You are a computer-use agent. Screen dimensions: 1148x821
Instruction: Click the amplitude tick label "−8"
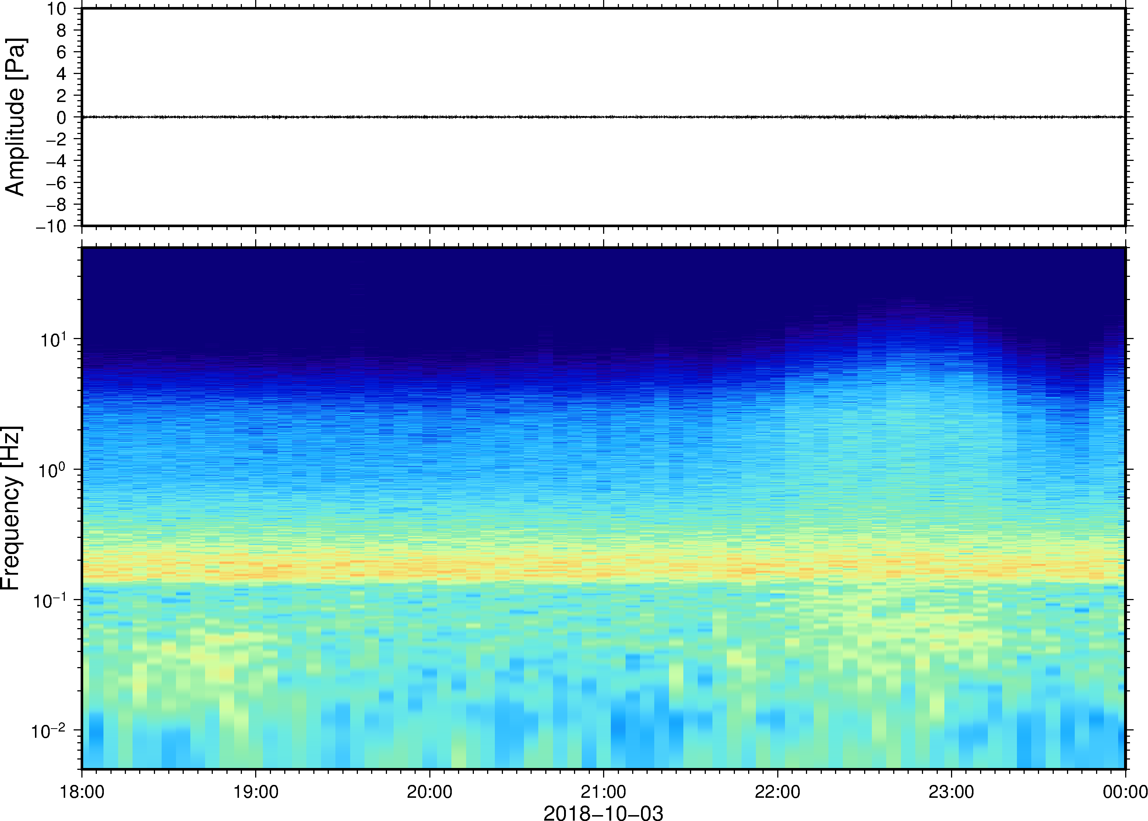(56, 204)
